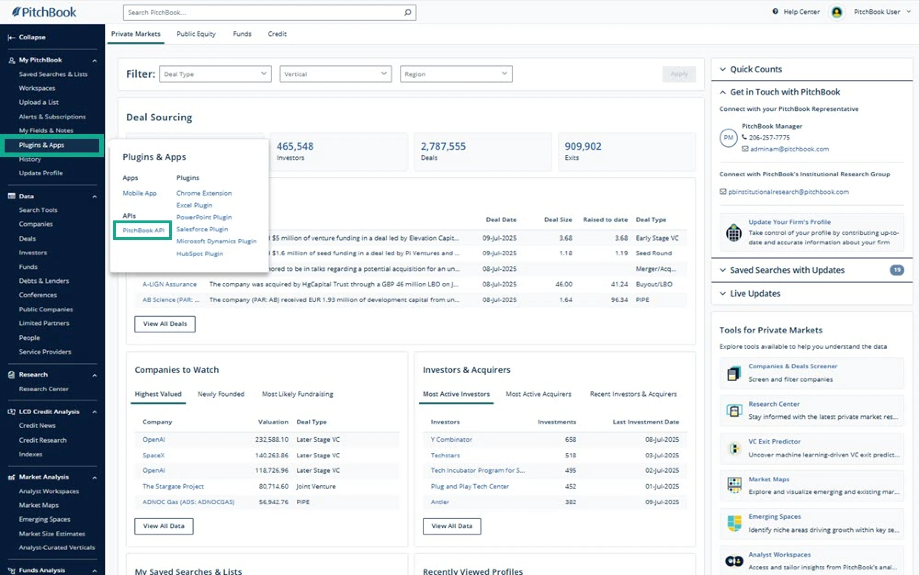Collapse the Data section chevron
919x575 pixels.
pyautogui.click(x=94, y=197)
